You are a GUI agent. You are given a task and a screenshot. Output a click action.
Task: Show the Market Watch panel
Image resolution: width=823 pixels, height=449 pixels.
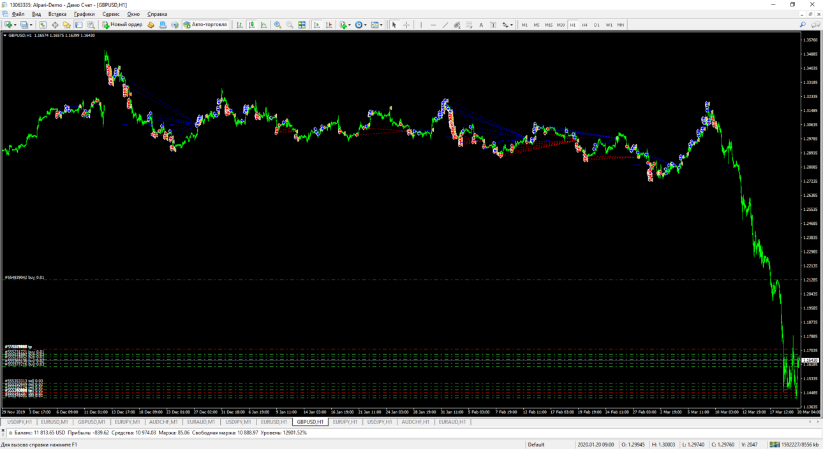(43, 25)
